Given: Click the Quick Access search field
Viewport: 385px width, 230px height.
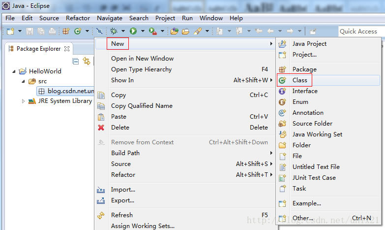Looking at the screenshot, I should (361, 31).
